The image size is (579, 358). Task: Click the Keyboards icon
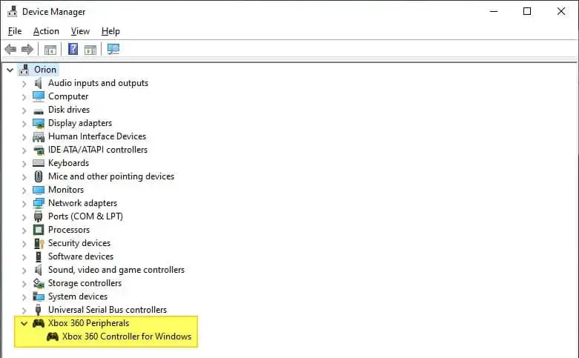(39, 163)
